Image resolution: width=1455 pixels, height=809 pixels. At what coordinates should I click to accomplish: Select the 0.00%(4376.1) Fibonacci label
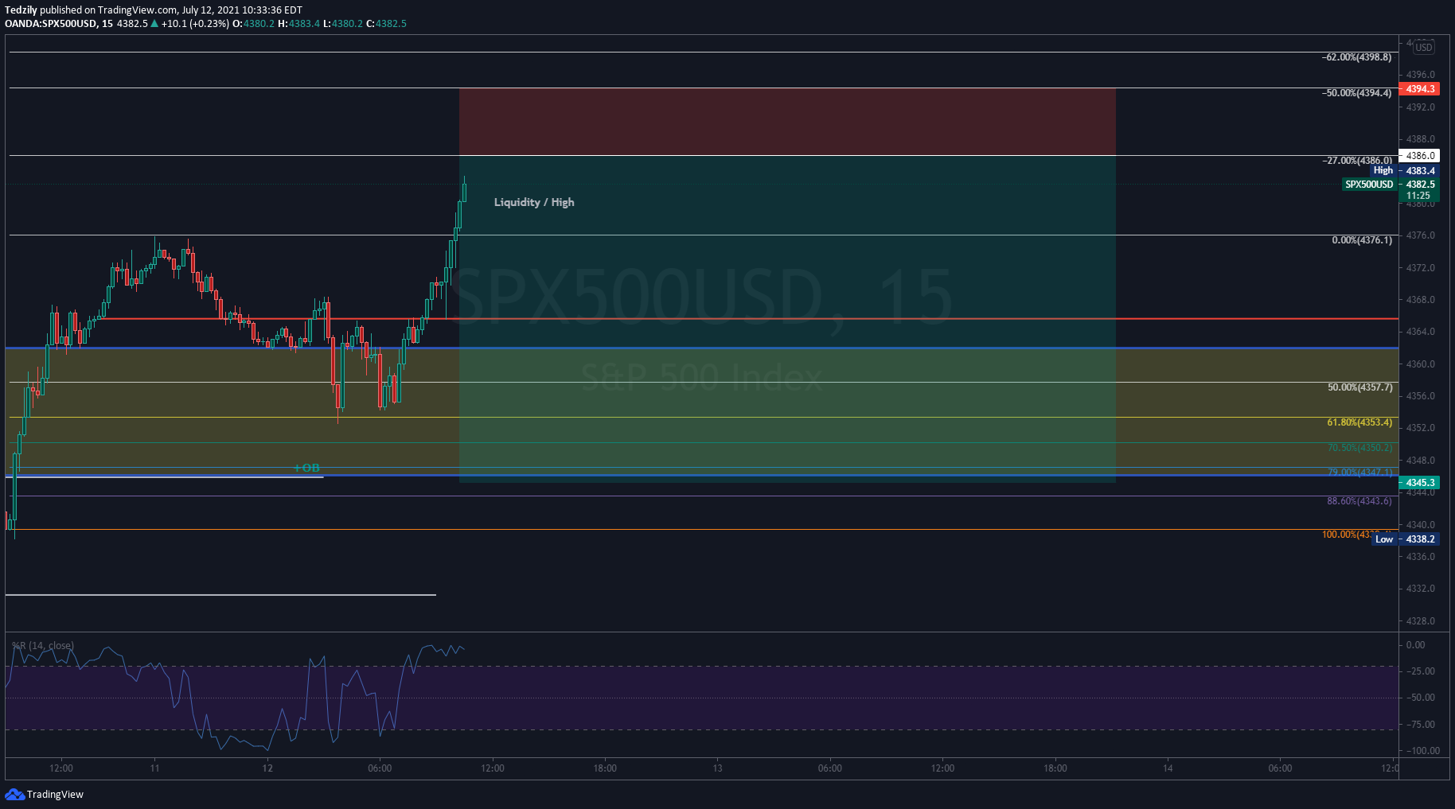click(1362, 240)
